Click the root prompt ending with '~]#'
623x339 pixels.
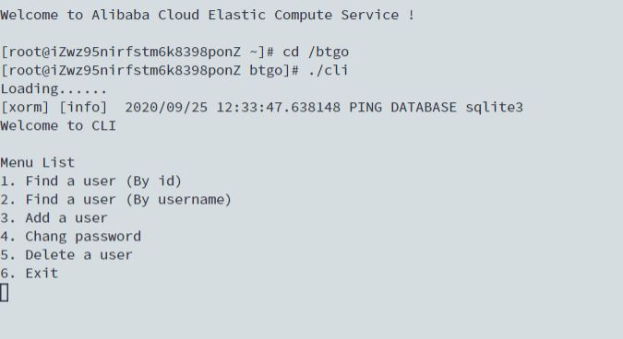pos(138,52)
